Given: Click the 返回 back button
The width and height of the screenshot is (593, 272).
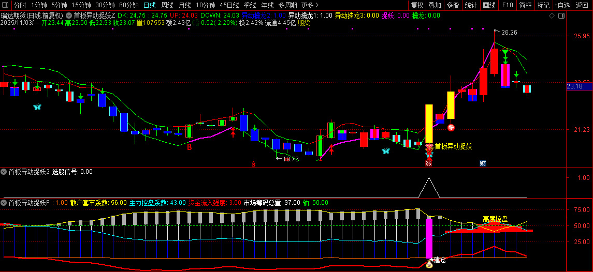Looking at the screenshot, I should [582, 5].
